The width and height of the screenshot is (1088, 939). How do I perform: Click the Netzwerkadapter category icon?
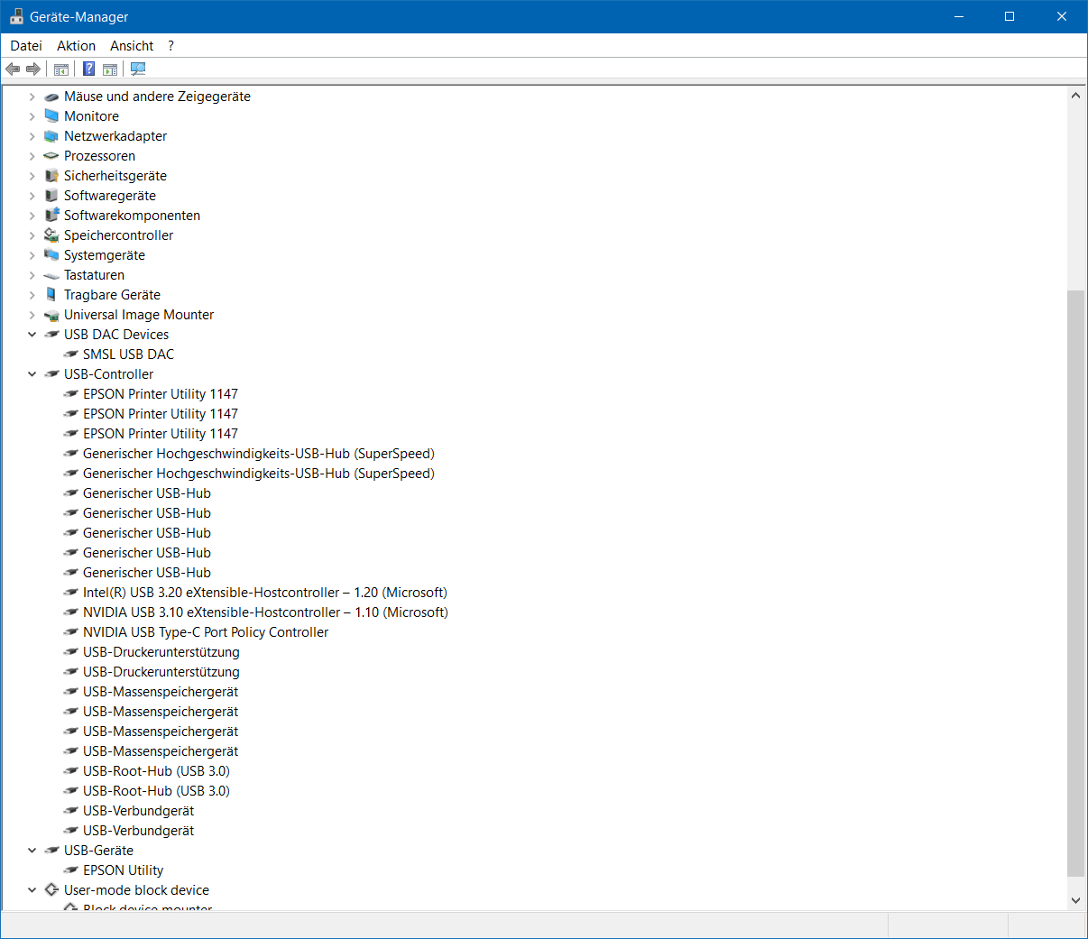(x=51, y=136)
